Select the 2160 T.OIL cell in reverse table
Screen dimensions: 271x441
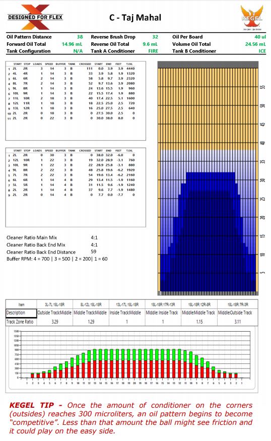point(130,175)
